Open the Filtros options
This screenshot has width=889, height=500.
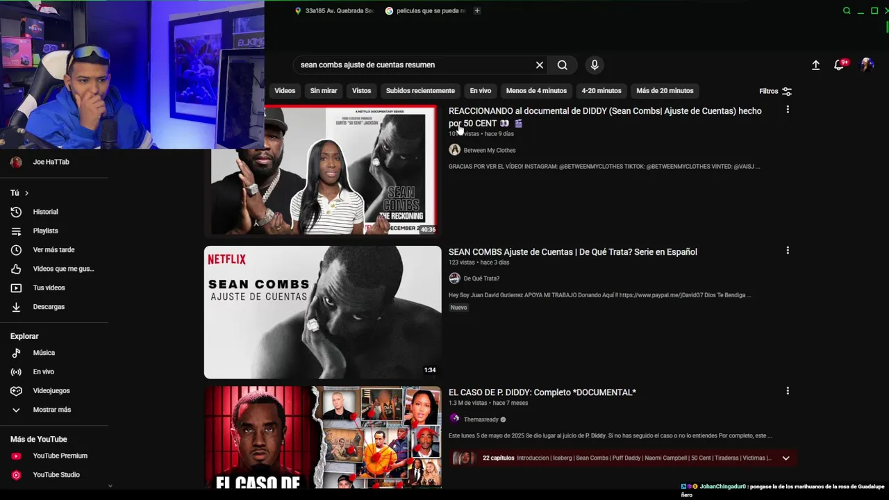coord(775,91)
